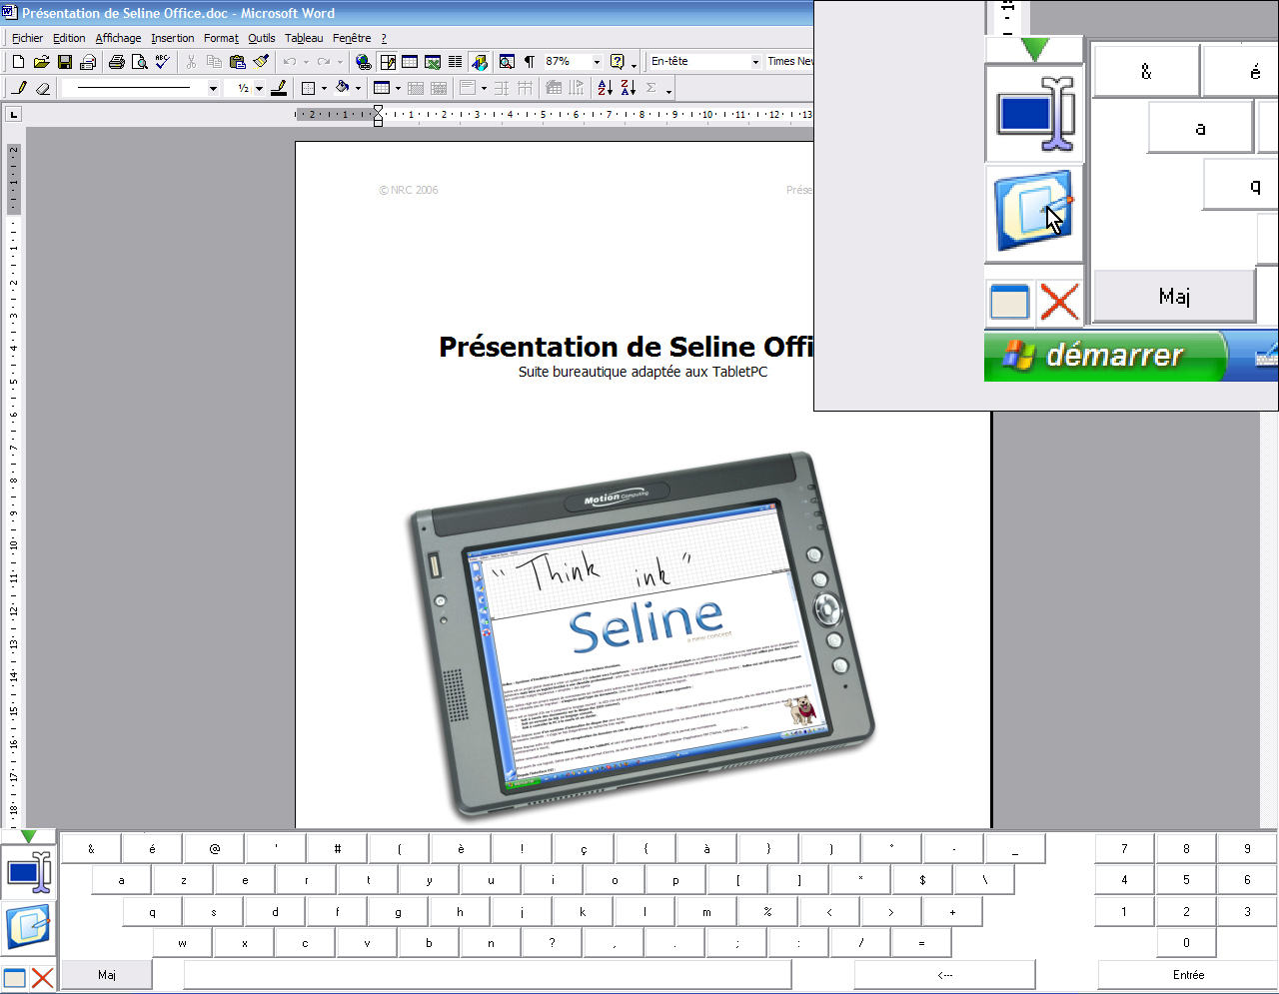The width and height of the screenshot is (1279, 994).
Task: Click the indent marker on horizontal ruler
Action: coord(378,115)
